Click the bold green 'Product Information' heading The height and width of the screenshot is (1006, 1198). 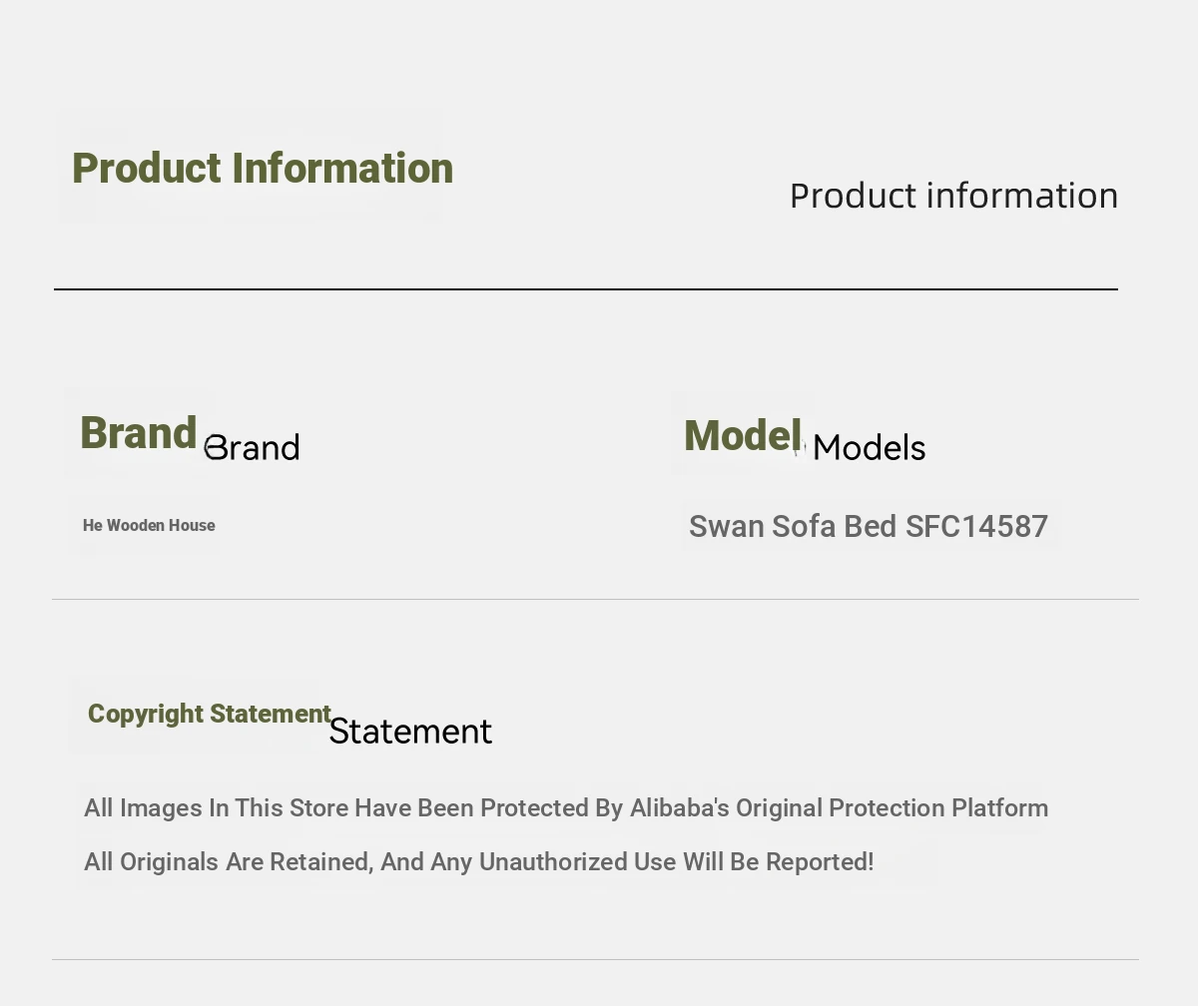click(x=263, y=169)
